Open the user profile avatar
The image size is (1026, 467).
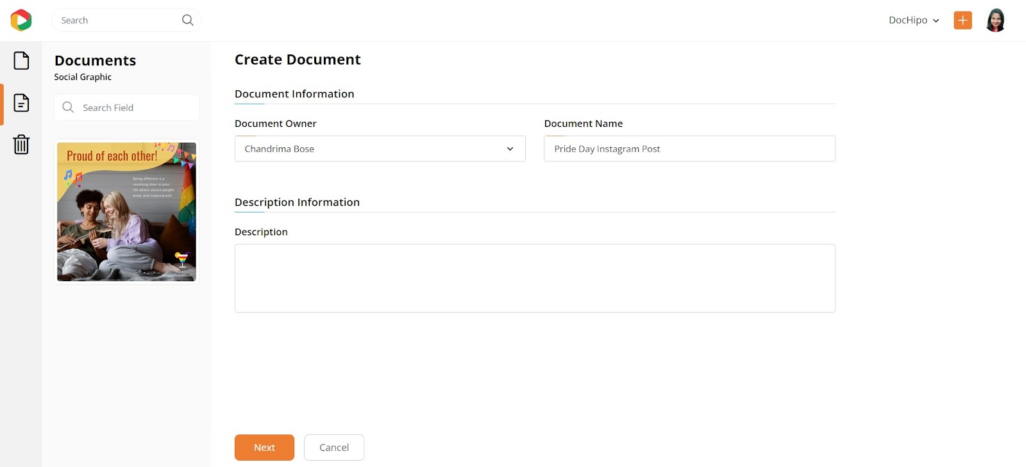click(x=995, y=20)
